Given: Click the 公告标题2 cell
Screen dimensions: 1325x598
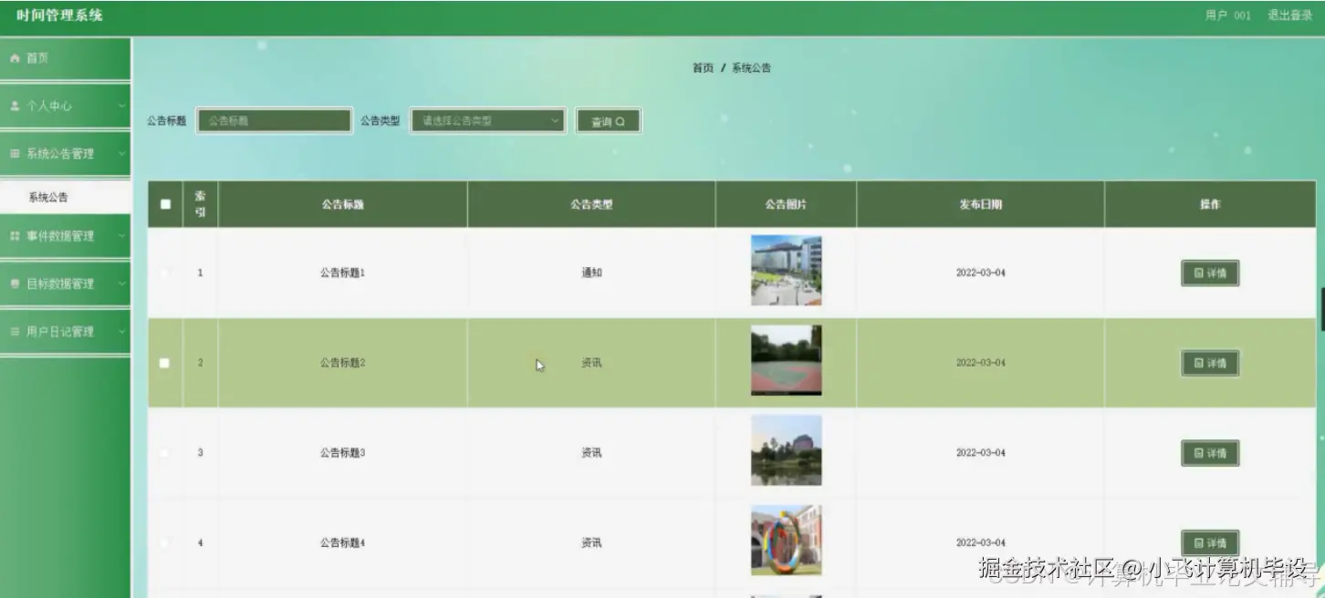Looking at the screenshot, I should pos(342,363).
